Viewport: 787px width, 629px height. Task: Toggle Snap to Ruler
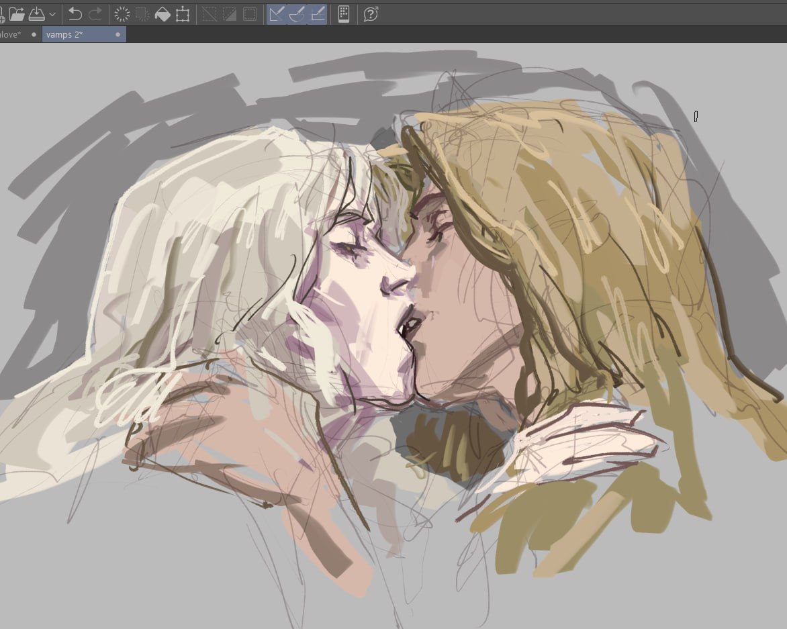coord(277,13)
